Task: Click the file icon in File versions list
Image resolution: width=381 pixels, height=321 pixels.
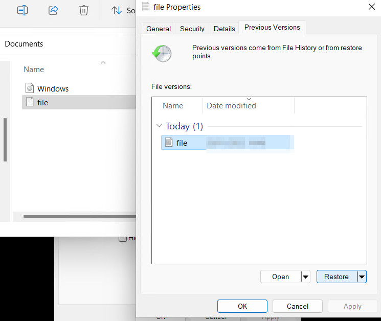Action: click(169, 143)
